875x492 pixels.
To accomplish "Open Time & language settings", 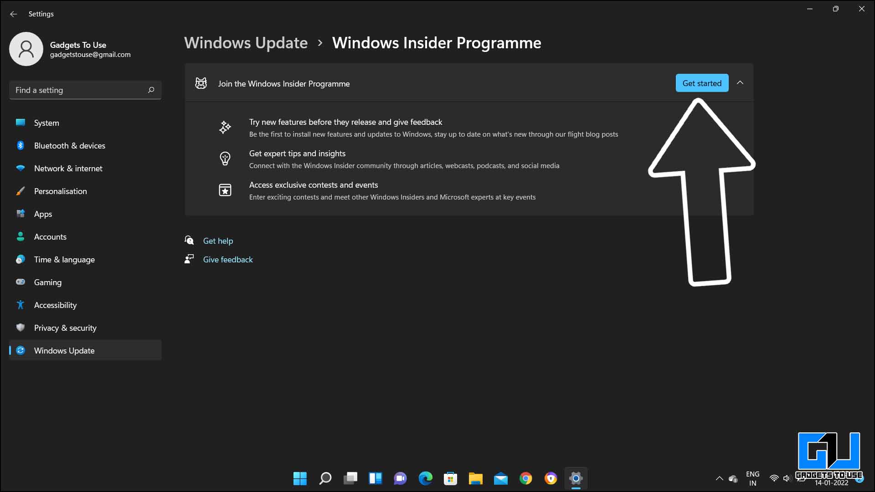I will [64, 259].
